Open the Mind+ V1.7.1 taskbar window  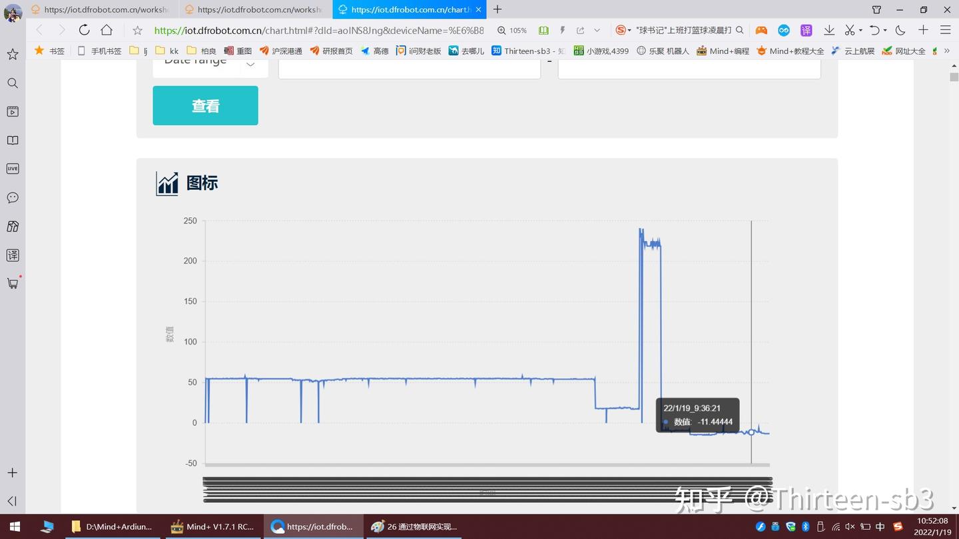click(213, 526)
